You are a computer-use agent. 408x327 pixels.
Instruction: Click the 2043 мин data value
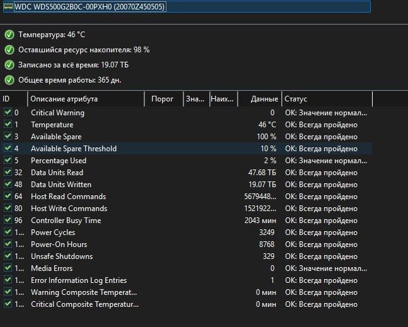pyautogui.click(x=260, y=221)
